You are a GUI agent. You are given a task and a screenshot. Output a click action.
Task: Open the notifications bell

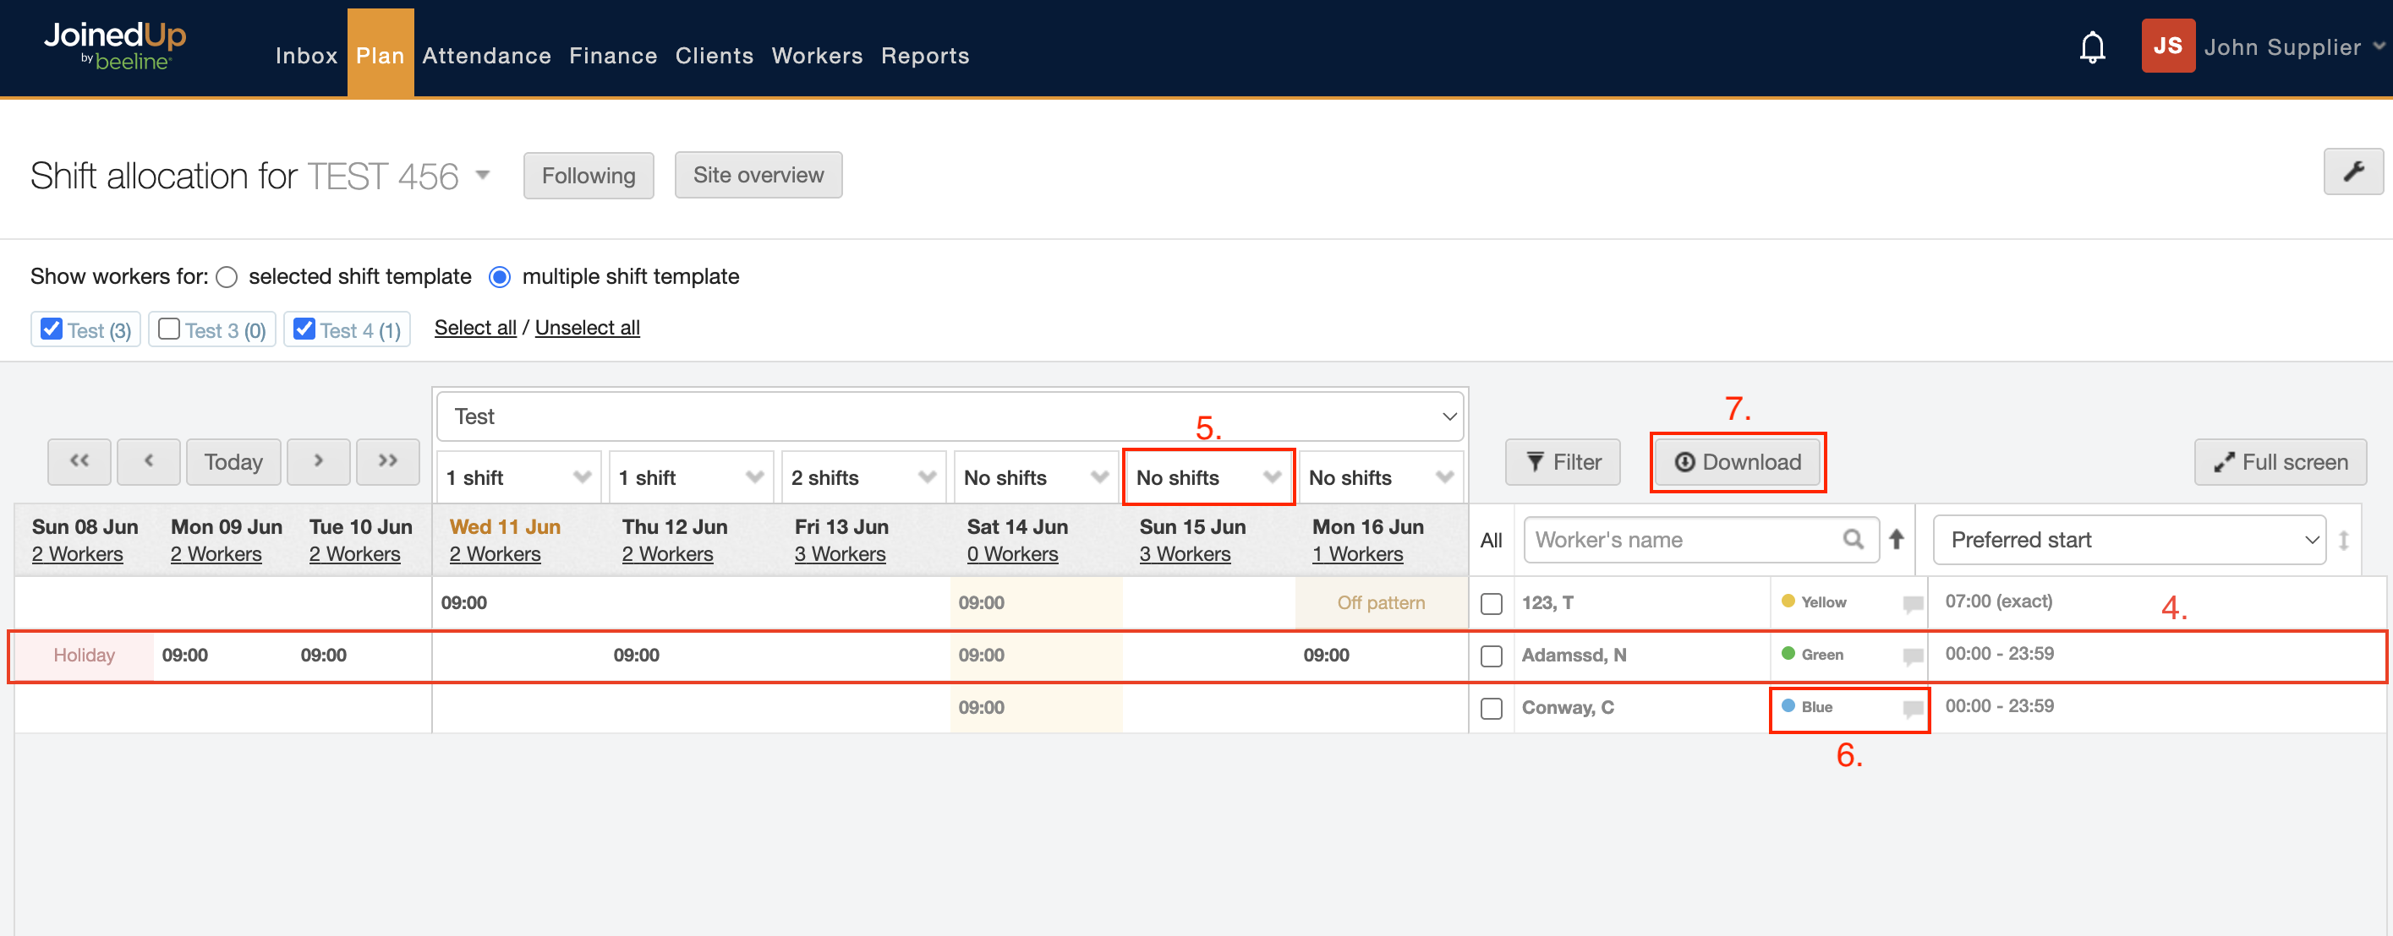(x=2091, y=47)
